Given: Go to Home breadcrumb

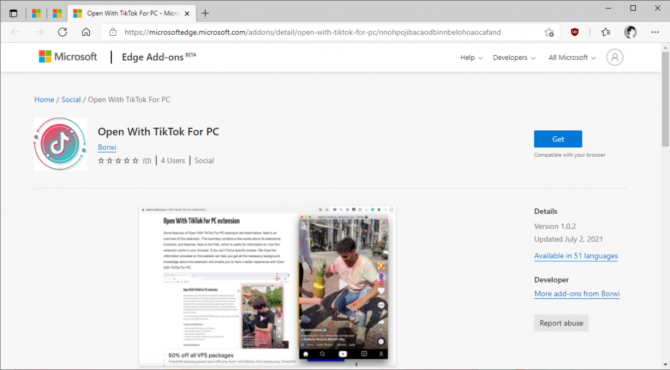Looking at the screenshot, I should (x=44, y=99).
